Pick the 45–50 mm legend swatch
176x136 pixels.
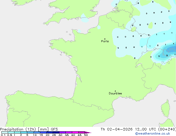[x=82, y=132]
